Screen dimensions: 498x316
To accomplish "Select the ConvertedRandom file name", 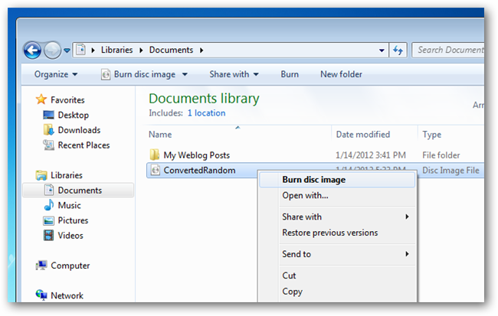I will pyautogui.click(x=199, y=171).
